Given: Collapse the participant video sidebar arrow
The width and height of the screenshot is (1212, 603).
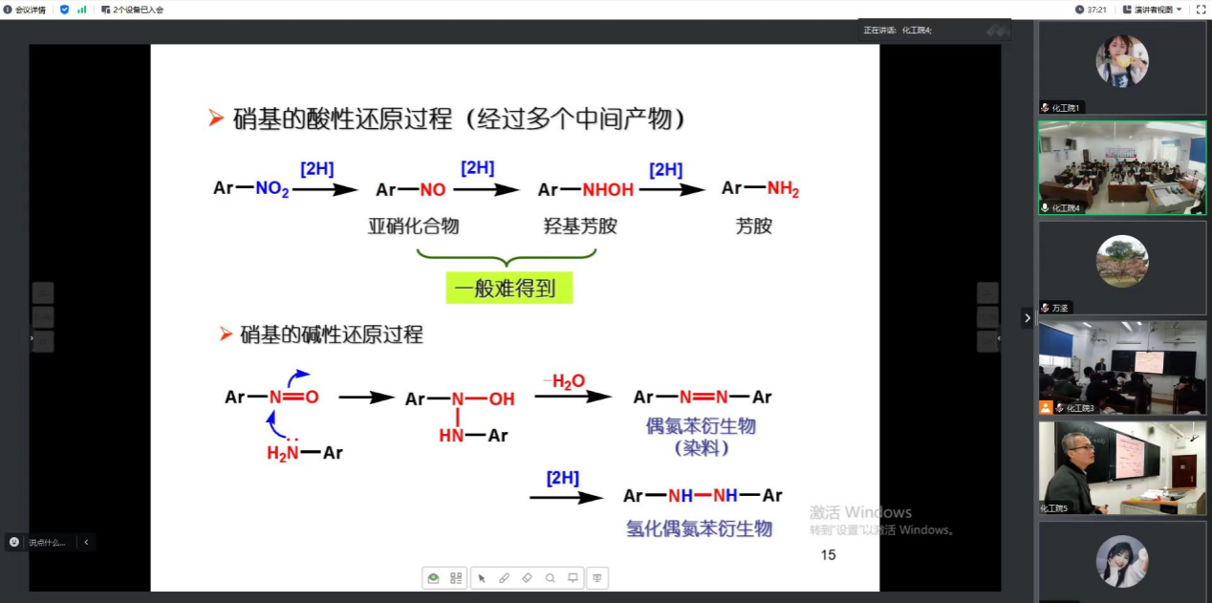Looking at the screenshot, I should coord(1028,317).
